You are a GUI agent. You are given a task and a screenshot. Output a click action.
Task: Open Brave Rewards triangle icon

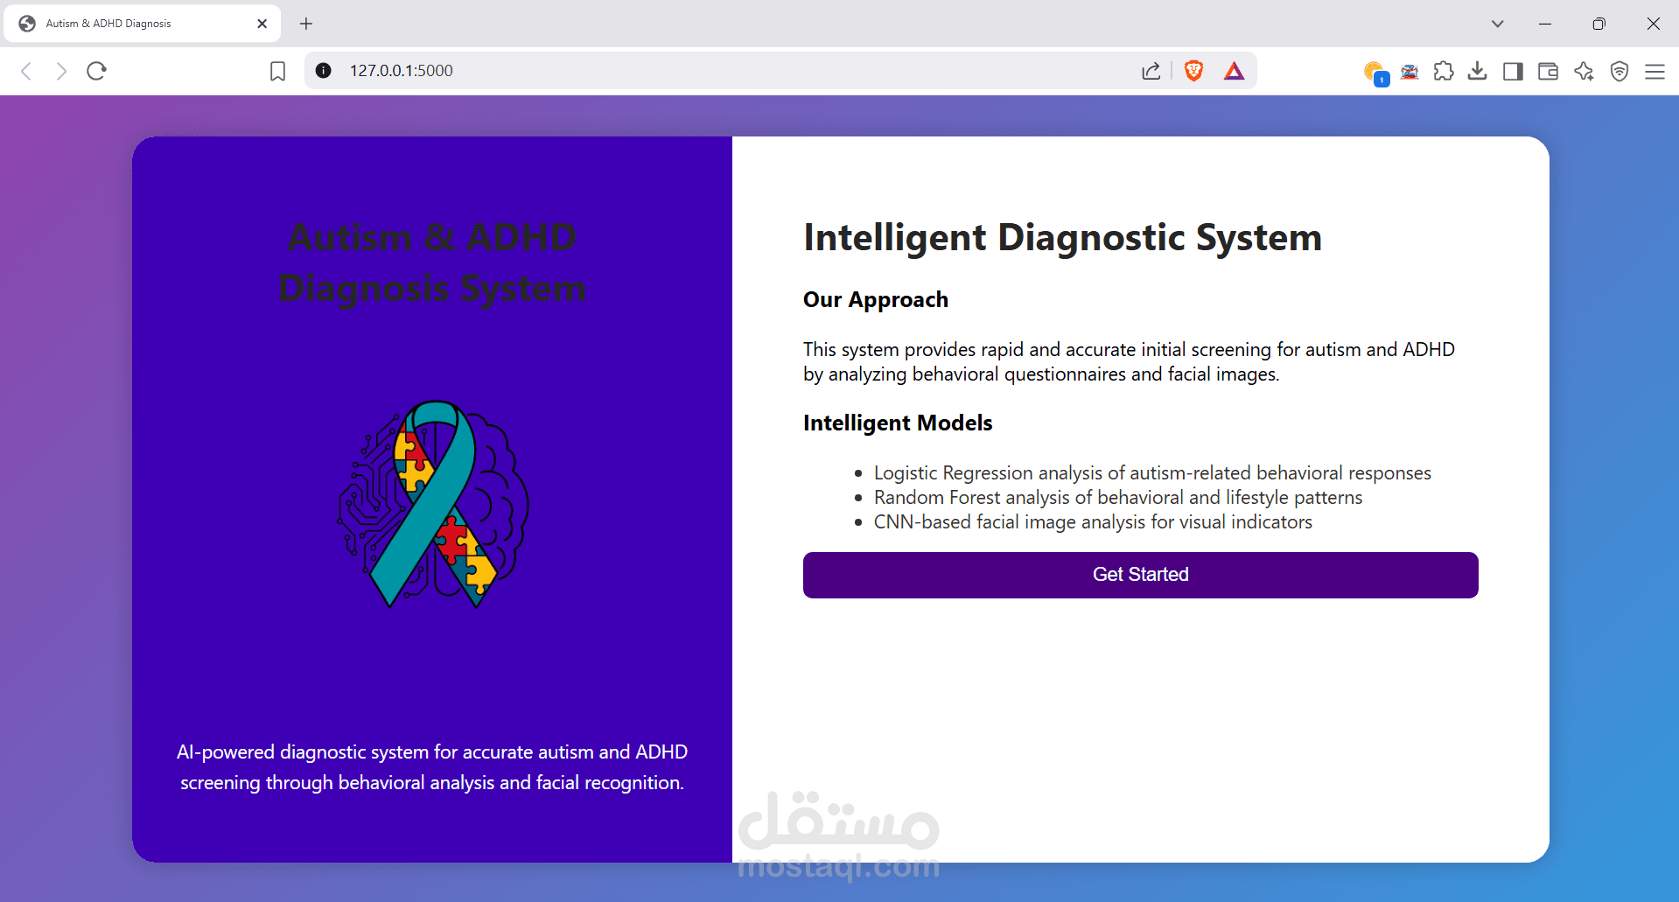1234,71
